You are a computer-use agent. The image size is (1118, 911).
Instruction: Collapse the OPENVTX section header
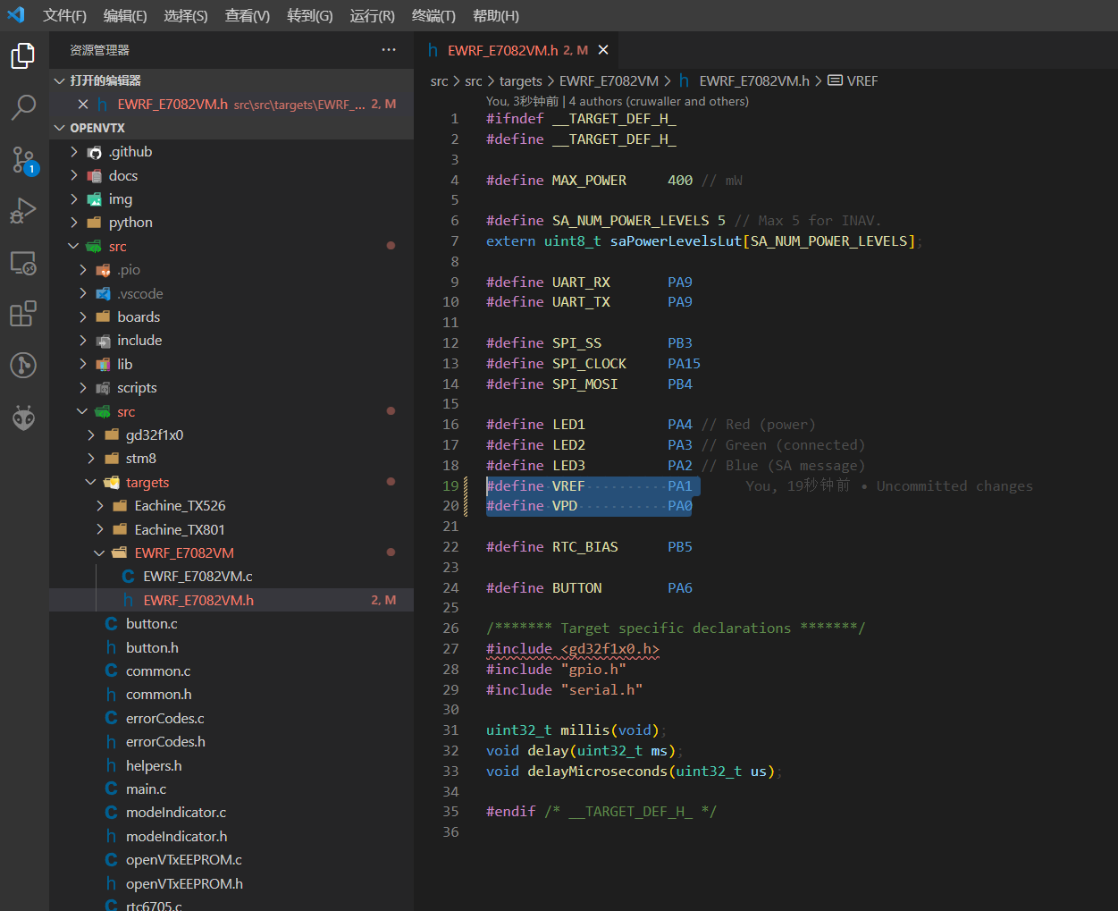(97, 128)
